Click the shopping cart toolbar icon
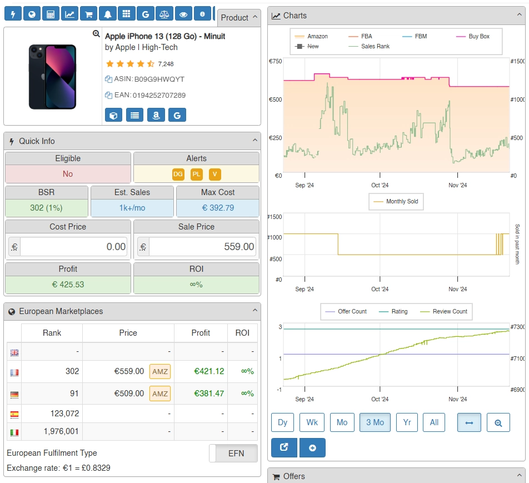529x483 pixels. point(88,14)
